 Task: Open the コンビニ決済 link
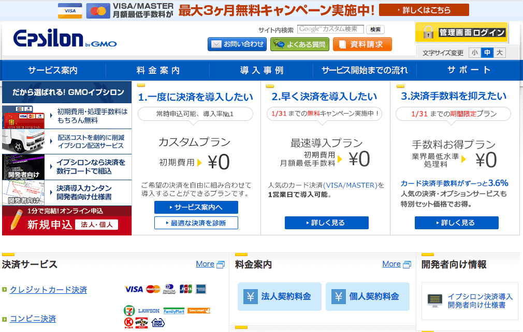tap(33, 319)
